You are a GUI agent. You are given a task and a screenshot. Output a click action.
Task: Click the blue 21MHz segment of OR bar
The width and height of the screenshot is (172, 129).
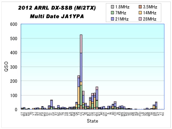92,99
